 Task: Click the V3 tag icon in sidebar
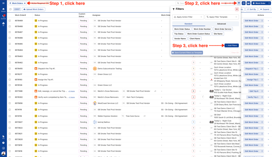pos(3,137)
